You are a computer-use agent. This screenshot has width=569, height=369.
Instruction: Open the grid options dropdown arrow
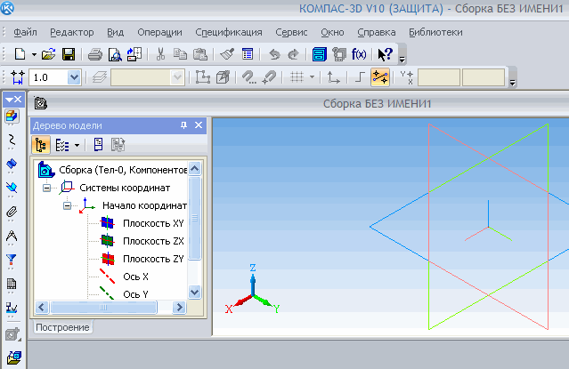pyautogui.click(x=312, y=77)
